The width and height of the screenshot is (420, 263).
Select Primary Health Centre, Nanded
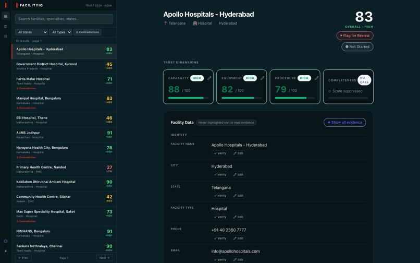click(x=64, y=170)
